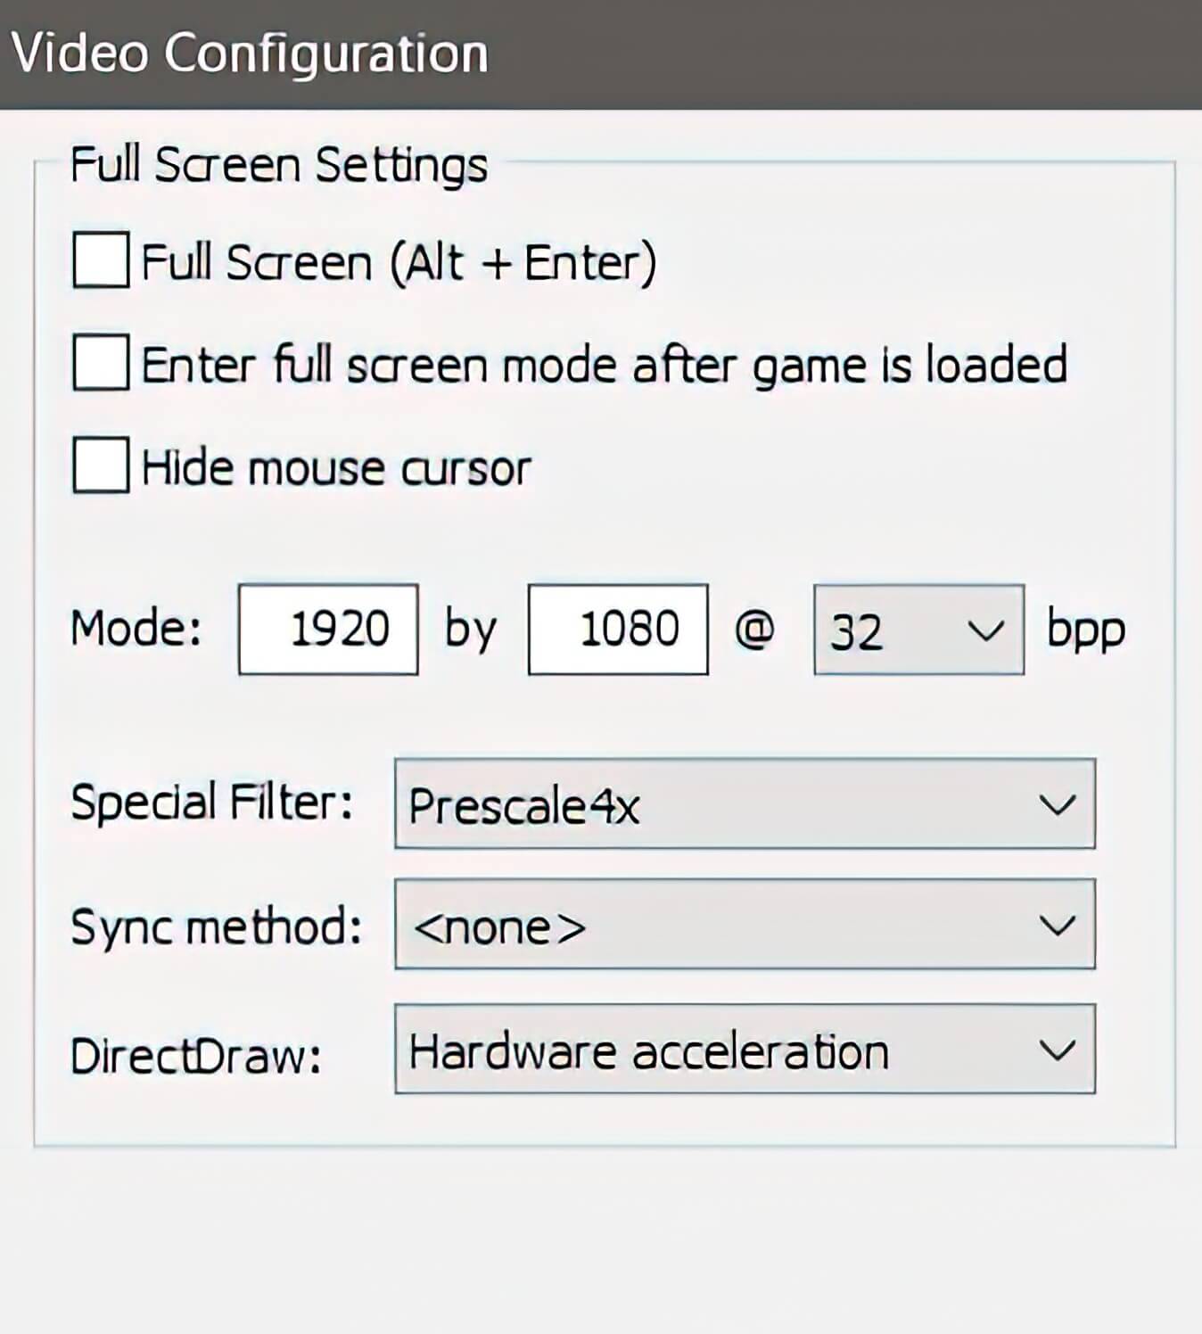Click the Sync method label
The image size is (1202, 1334).
tap(216, 926)
